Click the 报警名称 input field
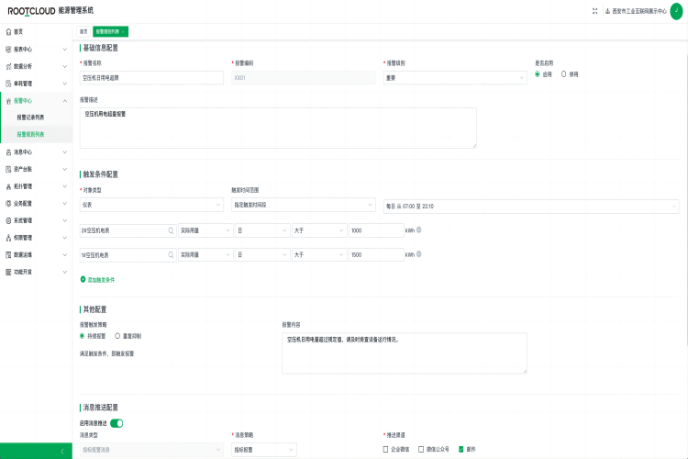This screenshot has width=688, height=459. [151, 78]
